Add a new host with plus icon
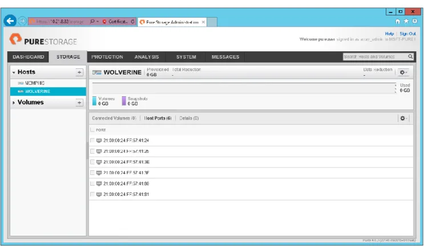 click(79, 72)
